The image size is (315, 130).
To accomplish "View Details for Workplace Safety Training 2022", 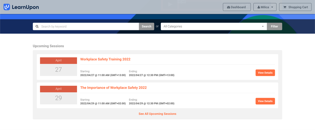I will (265, 73).
